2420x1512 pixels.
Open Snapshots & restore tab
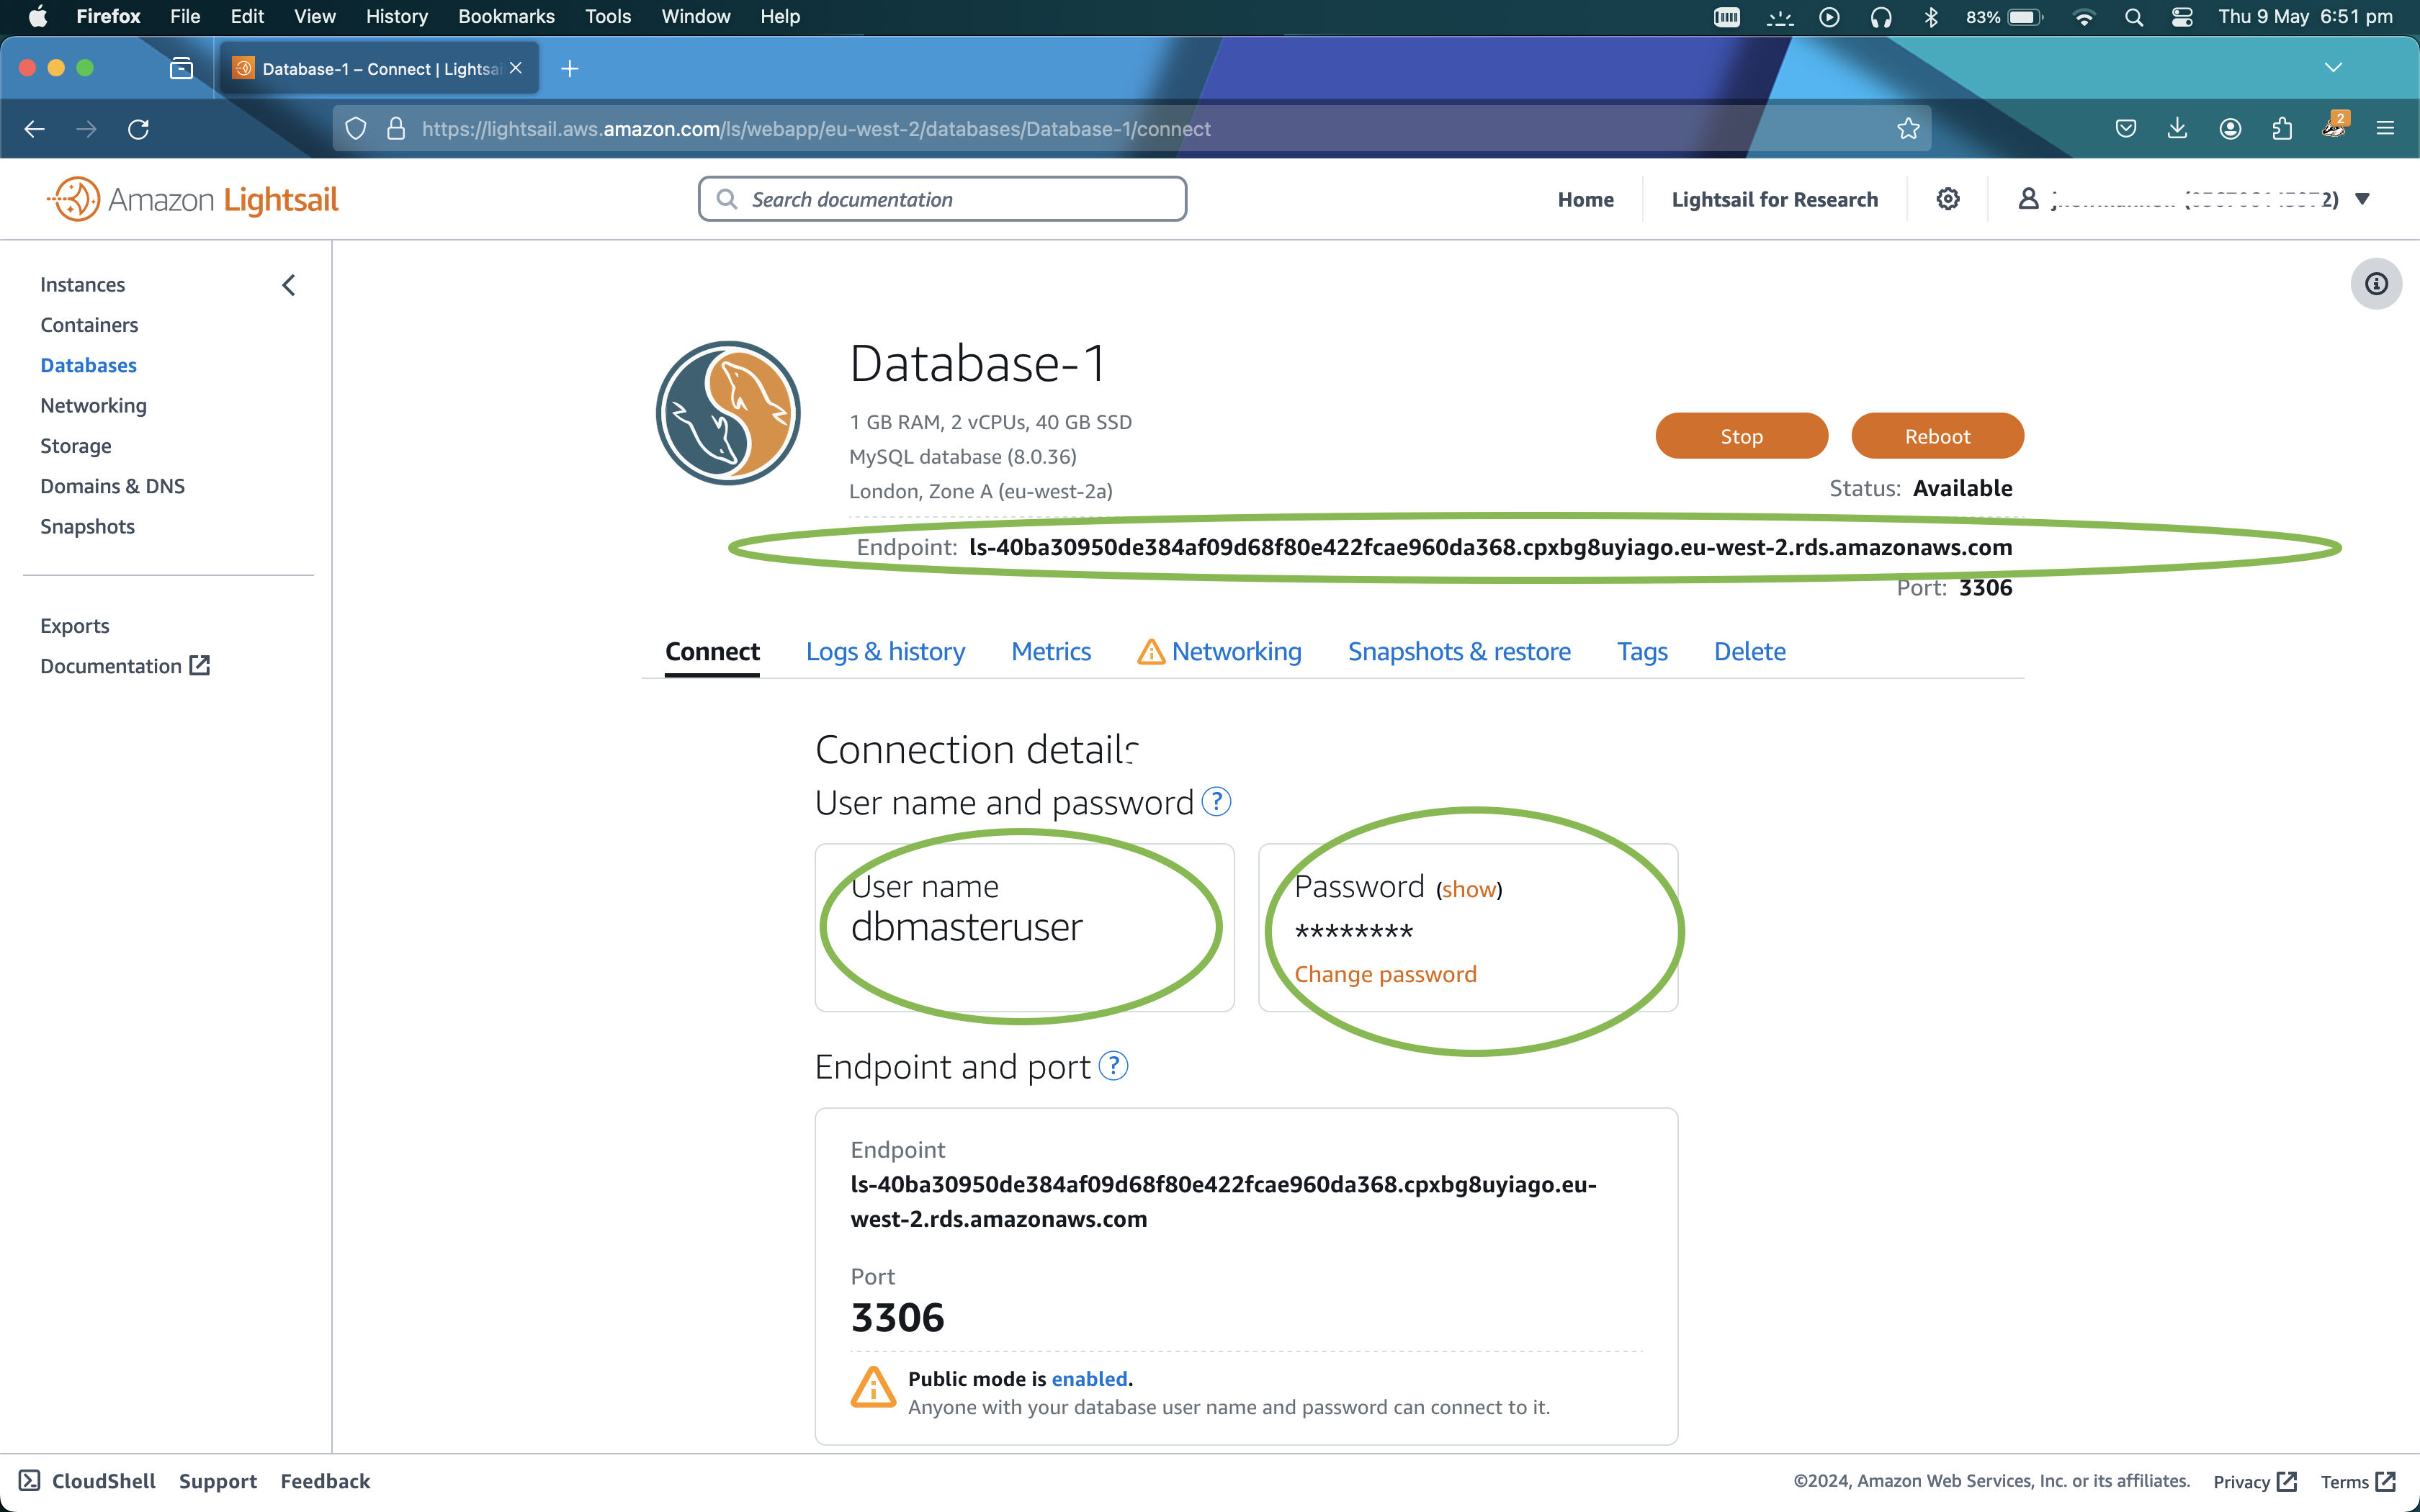click(x=1459, y=651)
